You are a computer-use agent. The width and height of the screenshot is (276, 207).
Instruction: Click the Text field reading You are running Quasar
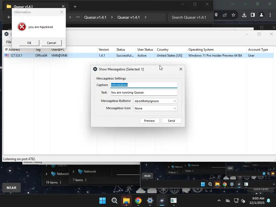coord(144,93)
